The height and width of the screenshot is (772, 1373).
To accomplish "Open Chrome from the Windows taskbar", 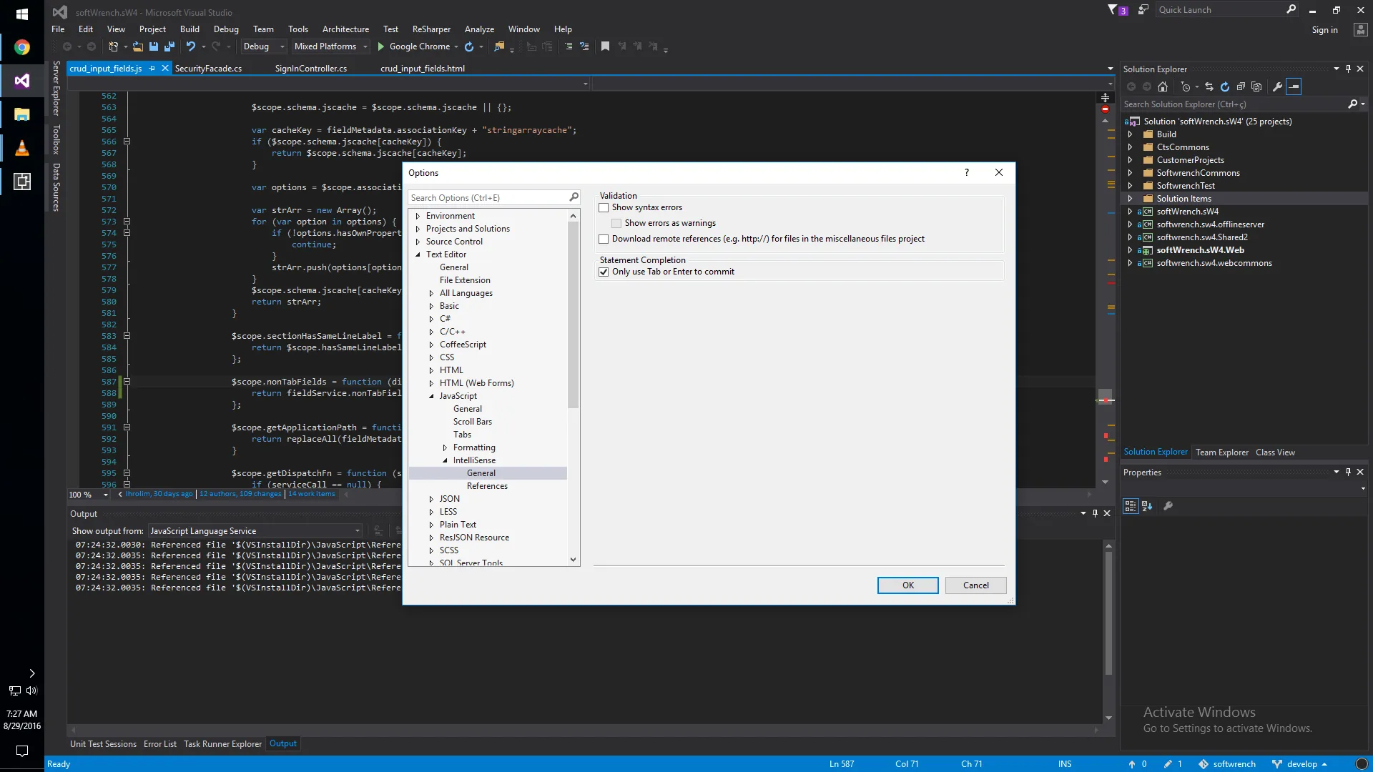I will tap(22, 47).
